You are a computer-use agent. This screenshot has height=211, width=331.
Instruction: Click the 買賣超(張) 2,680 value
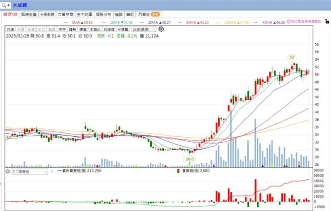point(196,171)
